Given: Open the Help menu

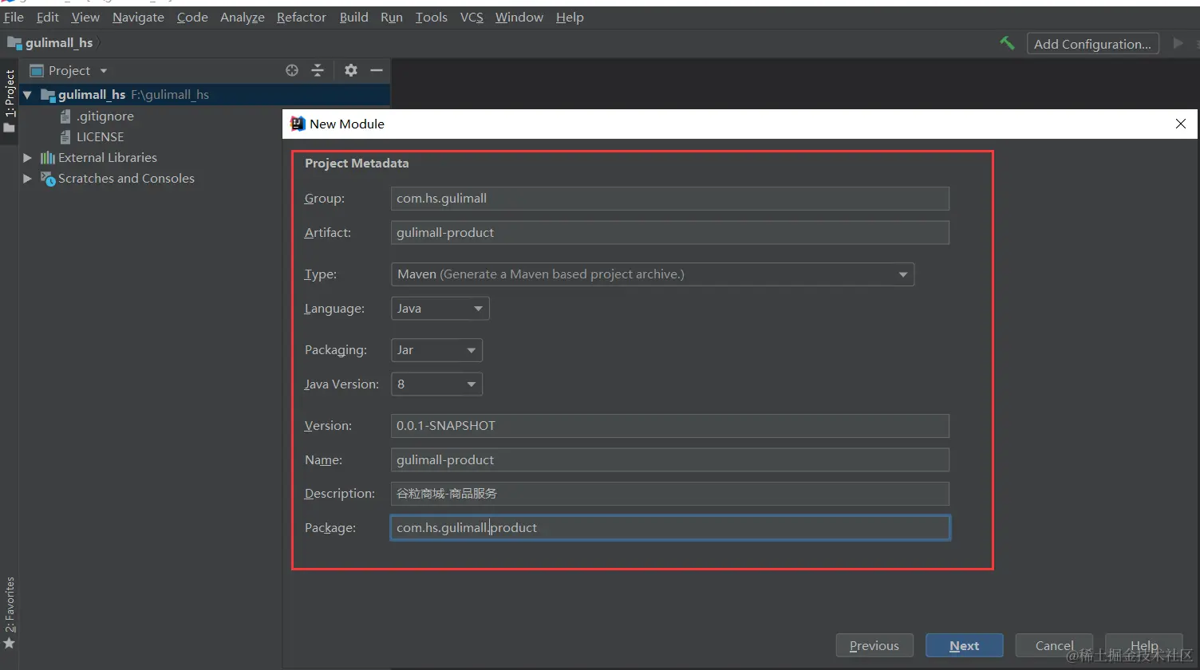Looking at the screenshot, I should point(570,18).
